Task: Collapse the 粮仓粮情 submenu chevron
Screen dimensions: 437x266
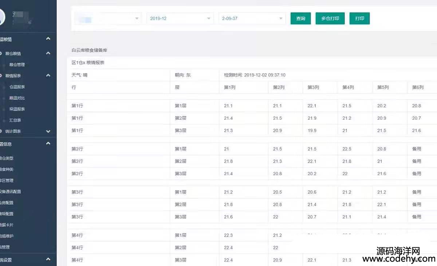Action: [48, 53]
